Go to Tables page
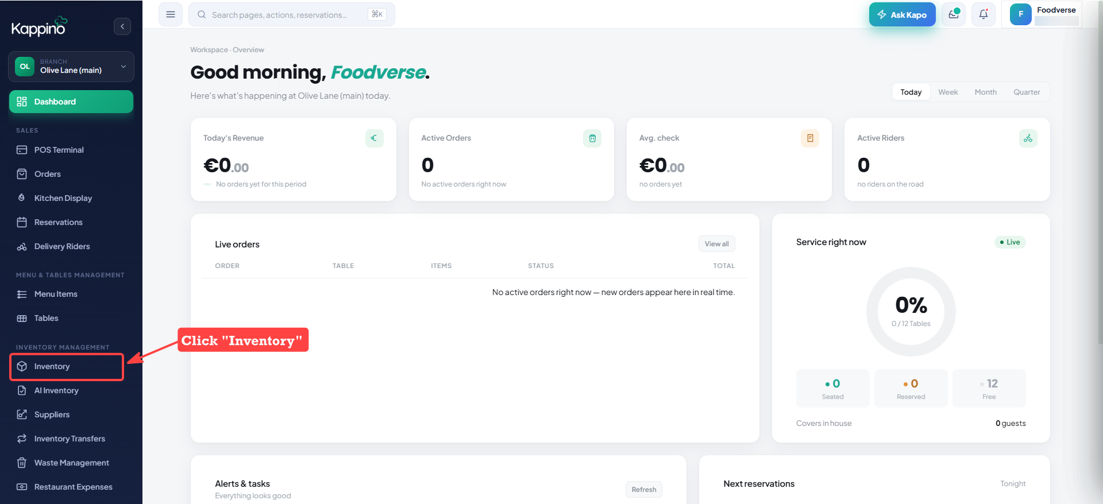This screenshot has height=504, width=1103. pos(71,318)
